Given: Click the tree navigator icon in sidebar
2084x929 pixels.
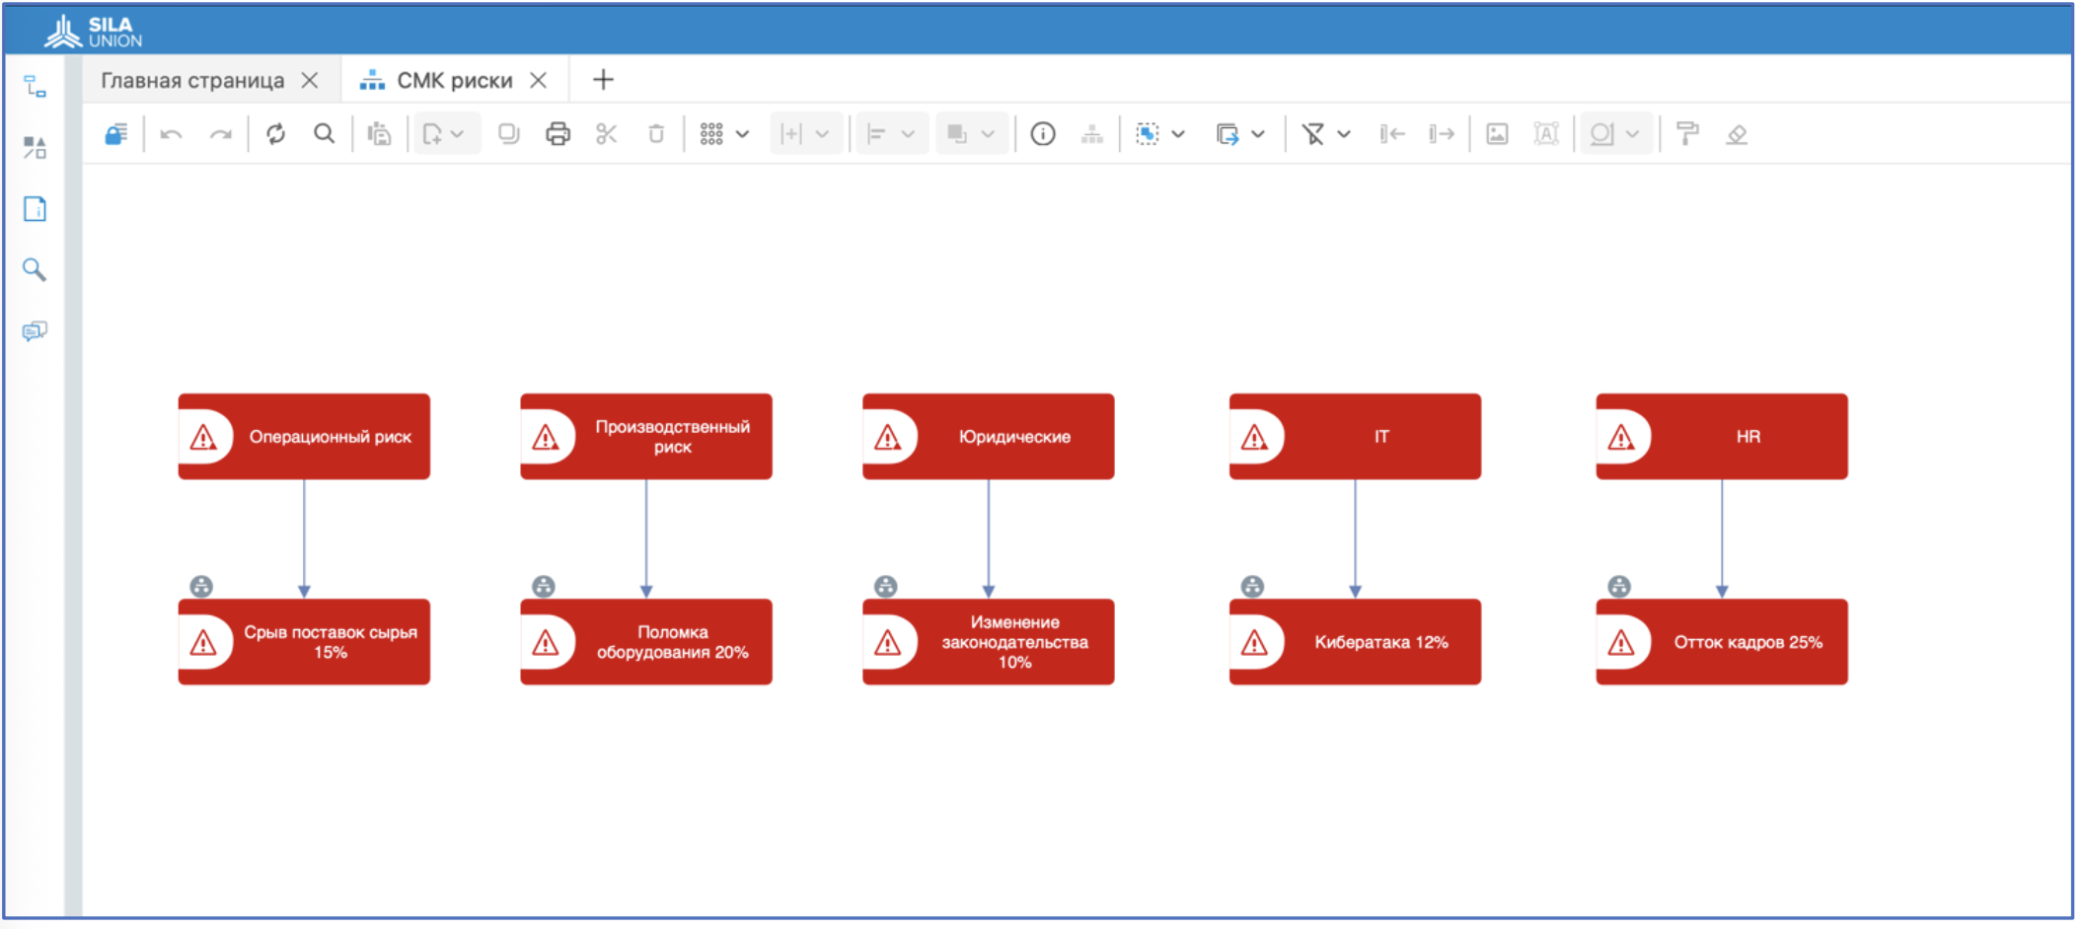Looking at the screenshot, I should click(x=35, y=87).
